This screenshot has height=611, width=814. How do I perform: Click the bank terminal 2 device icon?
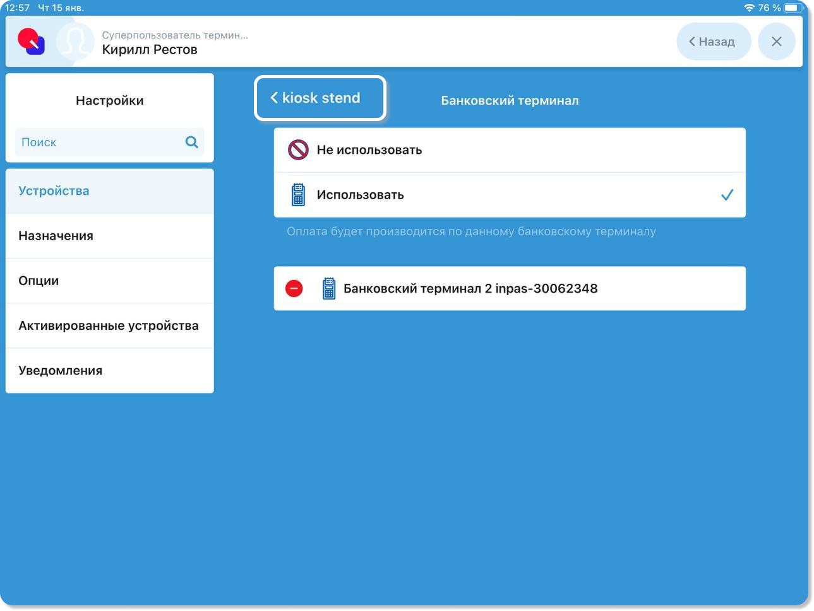(328, 288)
